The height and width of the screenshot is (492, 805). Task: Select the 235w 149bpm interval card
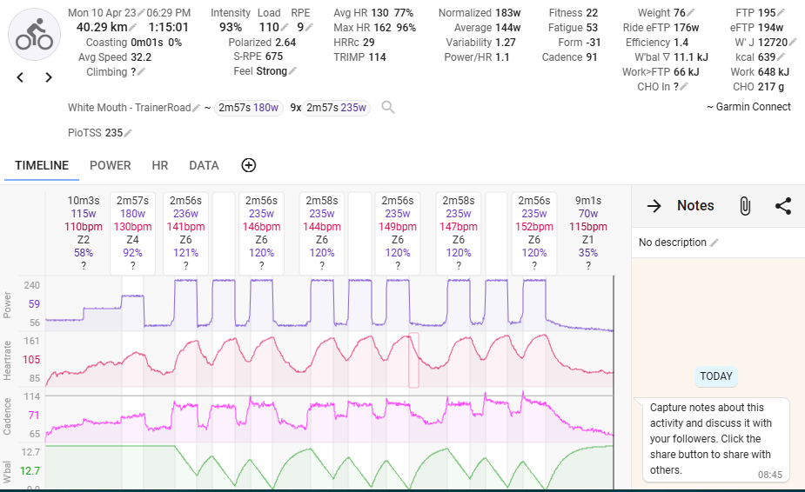pyautogui.click(x=398, y=233)
